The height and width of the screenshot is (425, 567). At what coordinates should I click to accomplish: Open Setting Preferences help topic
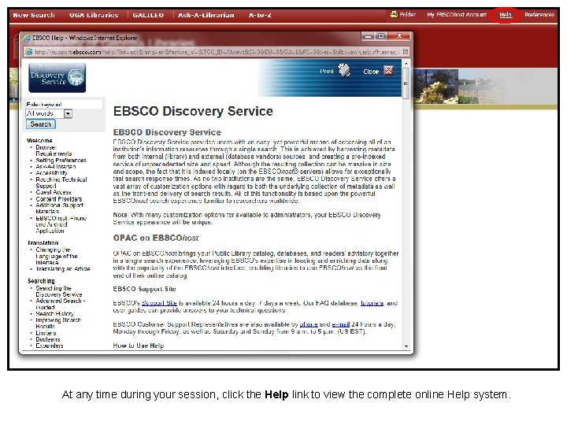click(61, 160)
